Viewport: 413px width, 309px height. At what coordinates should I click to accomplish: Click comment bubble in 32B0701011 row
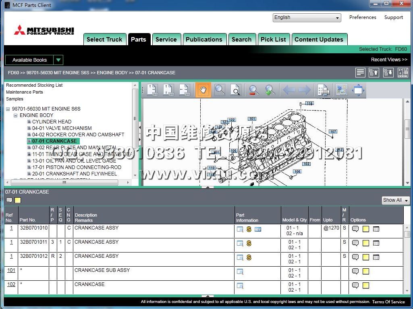pos(355,243)
